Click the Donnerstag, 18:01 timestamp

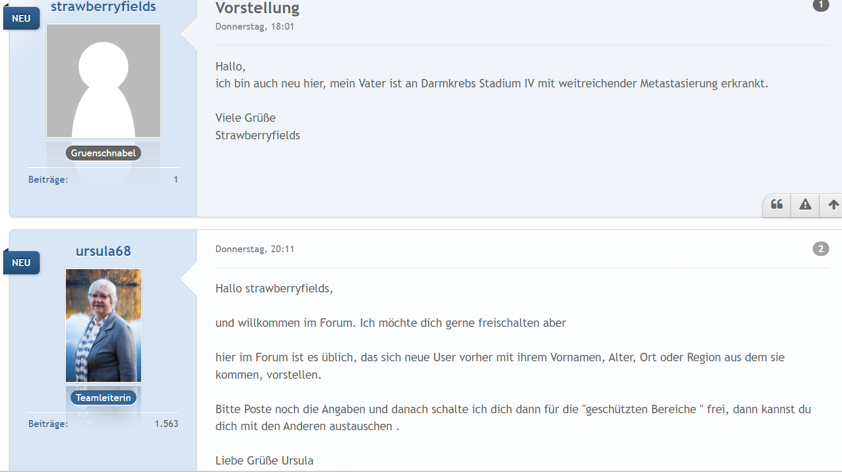coord(255,26)
